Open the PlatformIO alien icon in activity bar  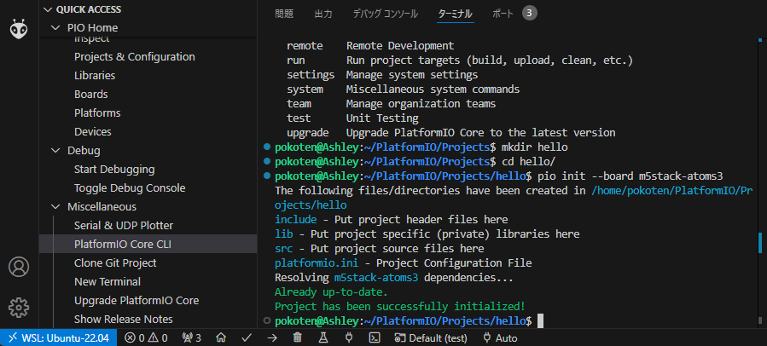pyautogui.click(x=19, y=29)
